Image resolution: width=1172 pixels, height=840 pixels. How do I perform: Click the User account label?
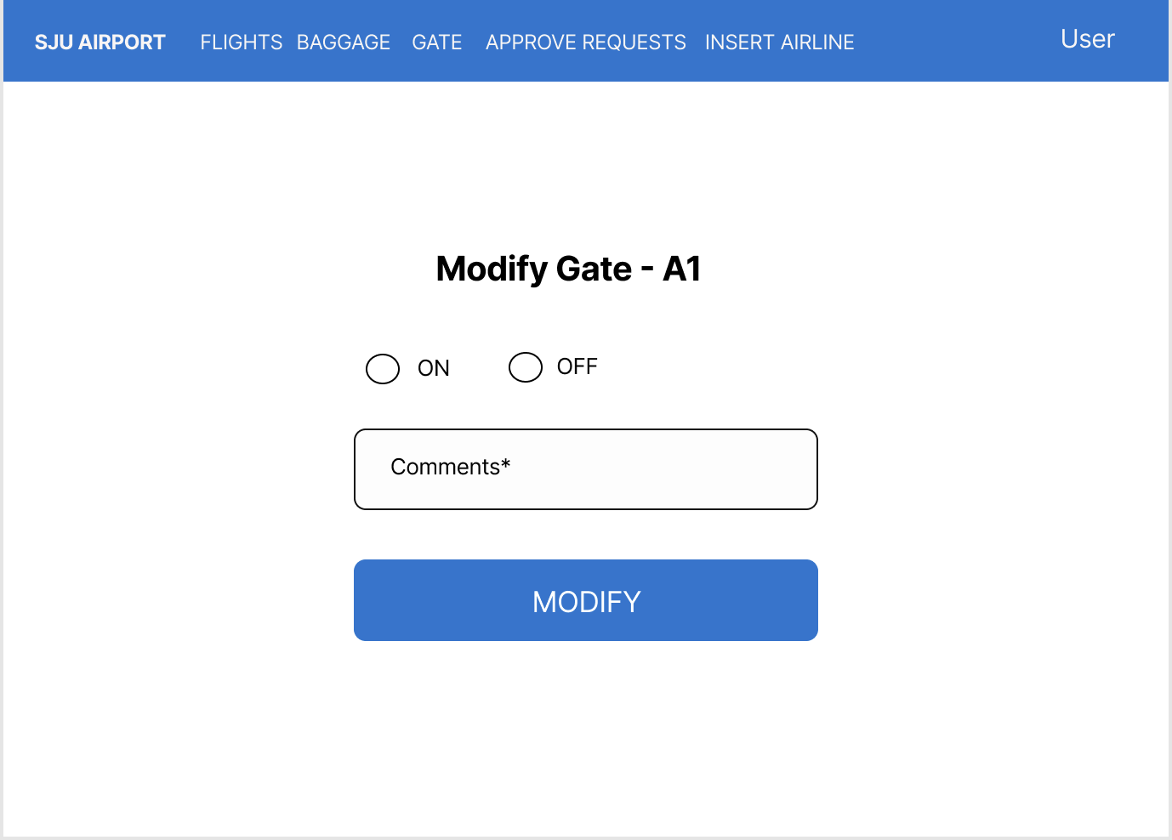[x=1086, y=39]
